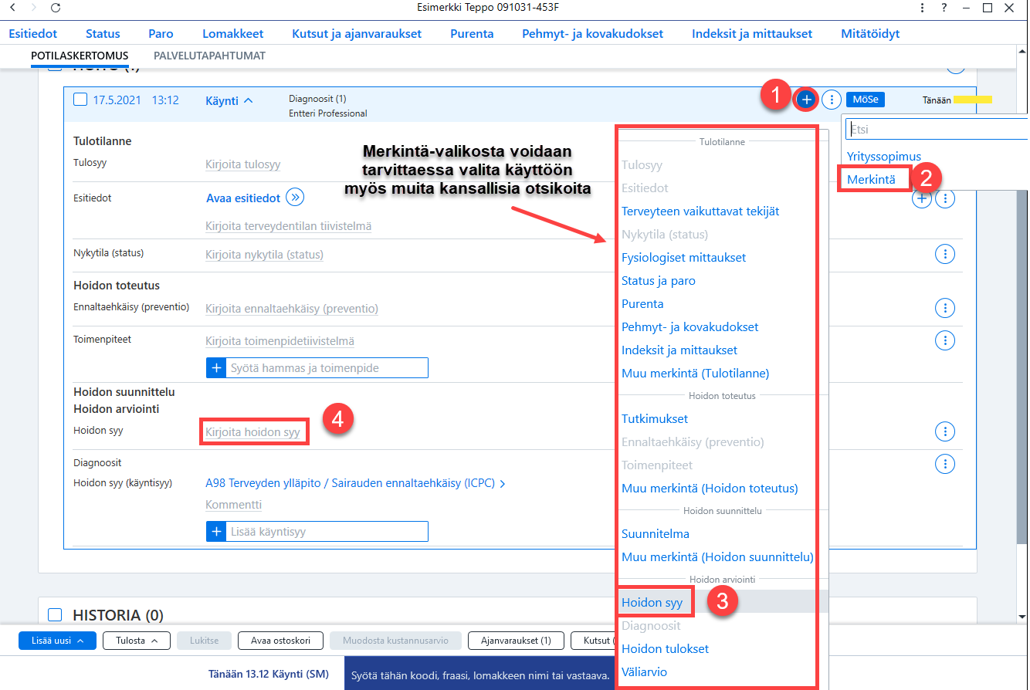Screen dimensions: 1030x690
Task: Collapse the Käynti chevron expander
Action: point(248,100)
